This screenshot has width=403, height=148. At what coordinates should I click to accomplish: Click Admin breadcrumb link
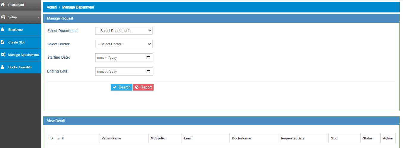(x=52, y=7)
